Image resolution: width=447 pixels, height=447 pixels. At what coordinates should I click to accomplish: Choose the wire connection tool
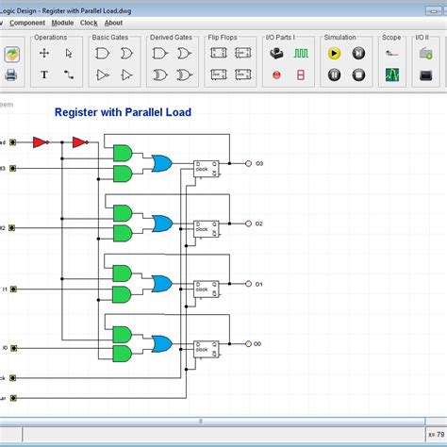coord(69,74)
